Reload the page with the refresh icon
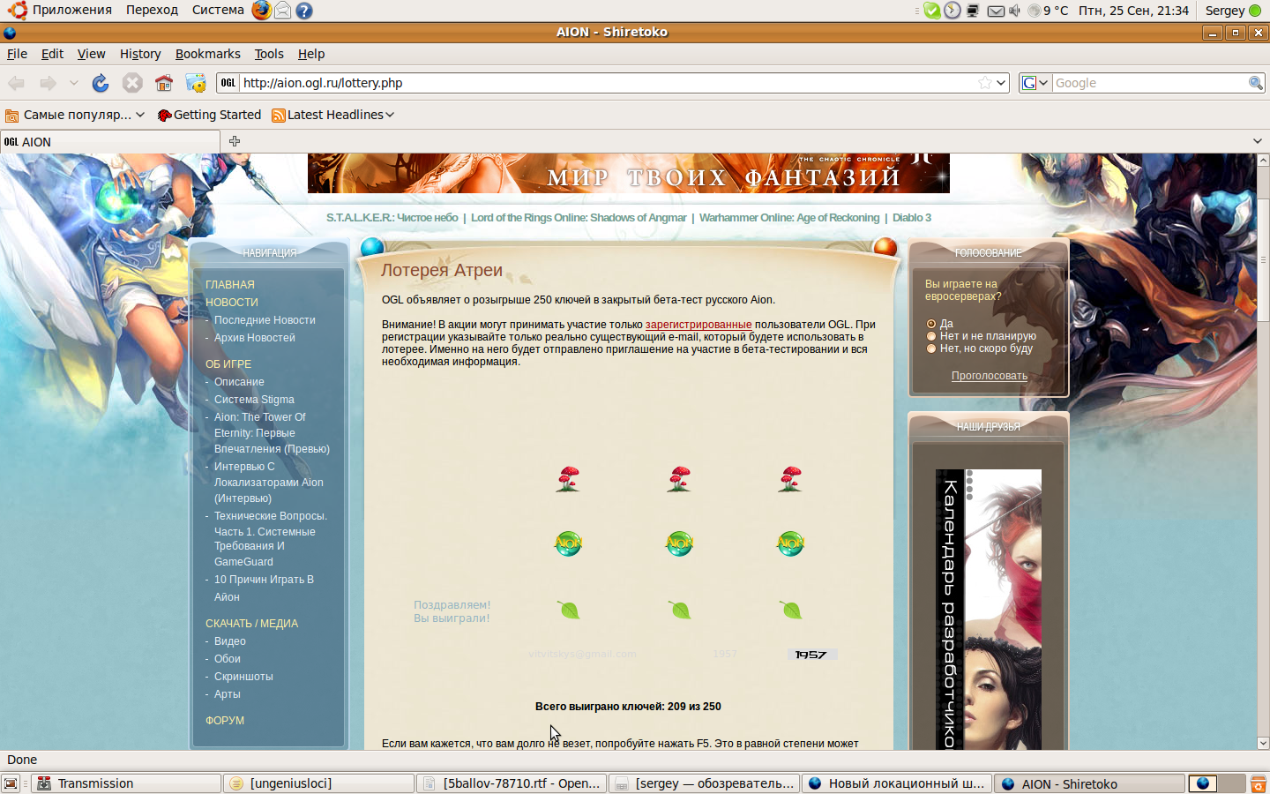This screenshot has height=794, width=1270. (x=101, y=83)
